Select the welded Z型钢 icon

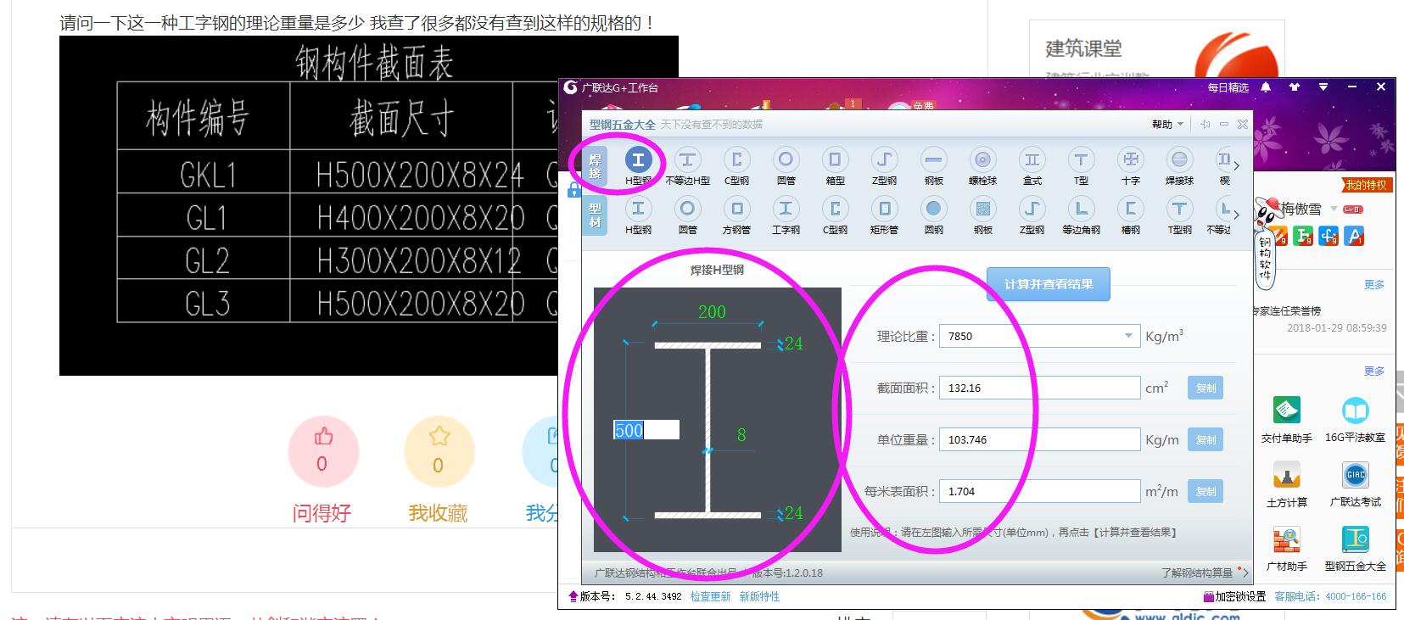tap(884, 160)
